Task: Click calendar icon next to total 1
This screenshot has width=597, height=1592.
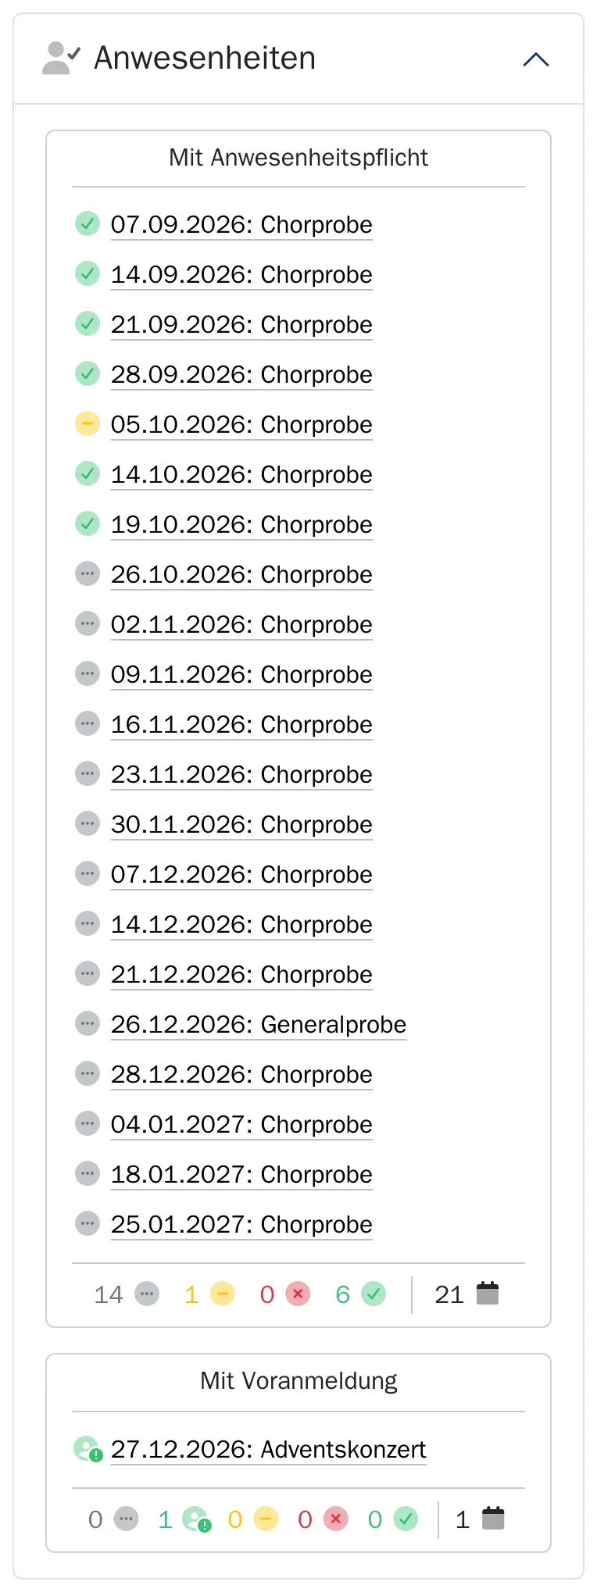Action: [x=493, y=1518]
